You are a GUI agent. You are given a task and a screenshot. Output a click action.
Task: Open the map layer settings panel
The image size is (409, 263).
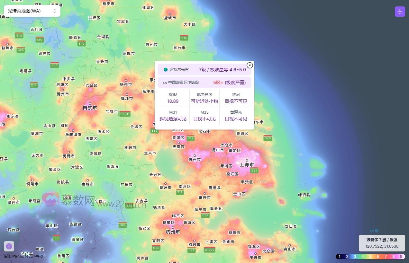400,11
